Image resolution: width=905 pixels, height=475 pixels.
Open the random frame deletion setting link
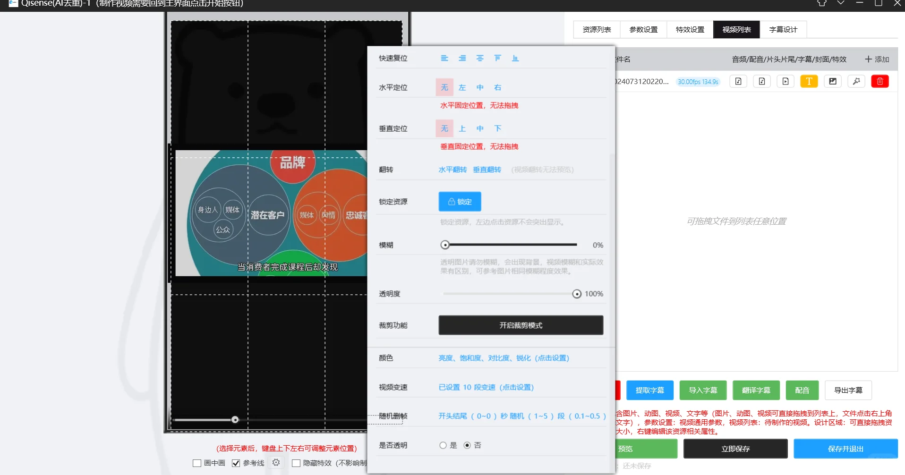pyautogui.click(x=522, y=416)
